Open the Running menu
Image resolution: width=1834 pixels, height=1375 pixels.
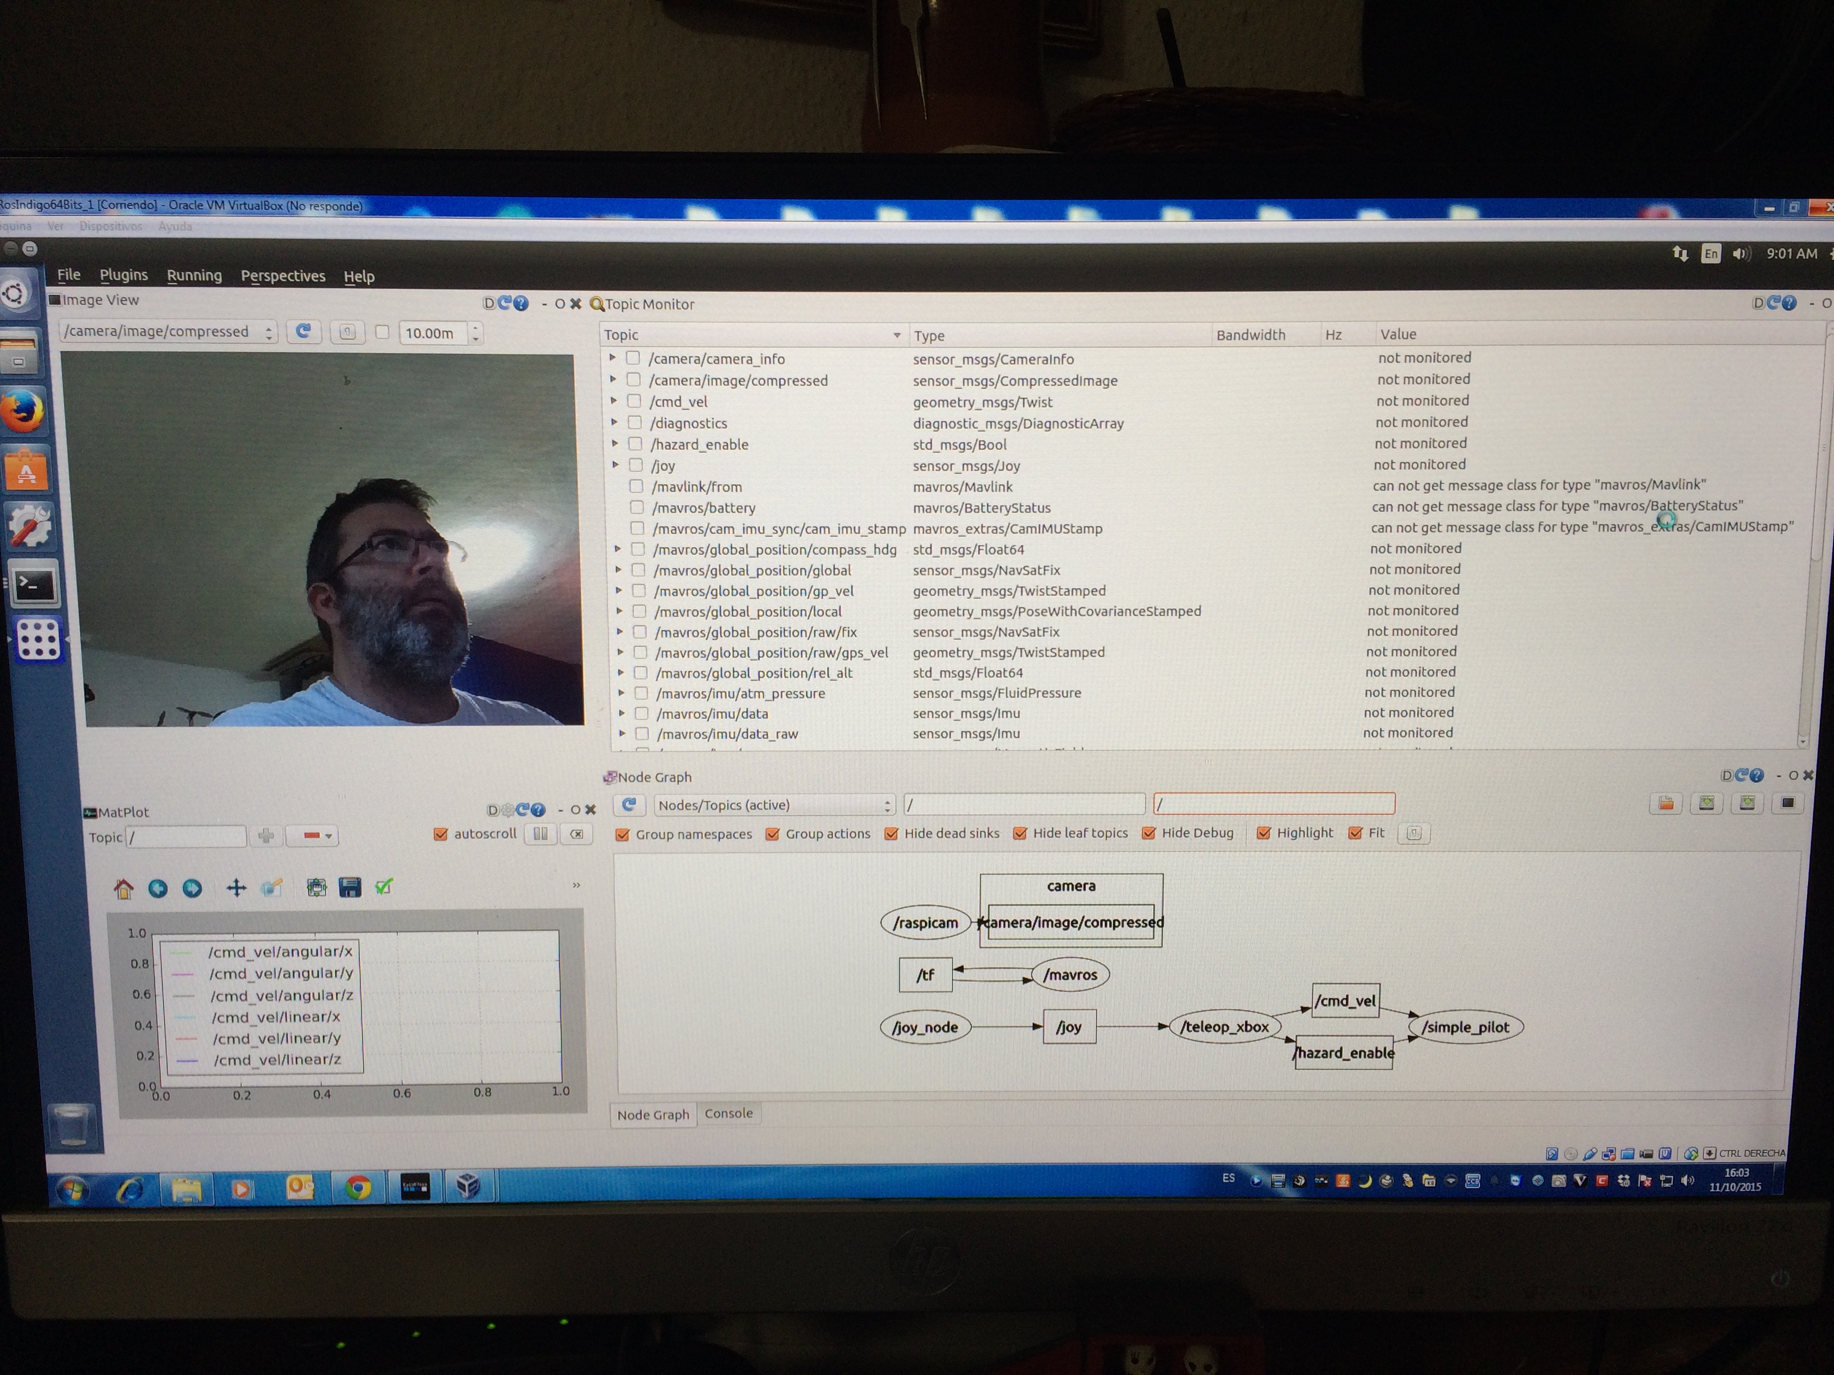pos(194,276)
